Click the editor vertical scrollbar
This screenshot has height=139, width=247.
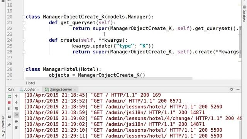[240, 42]
